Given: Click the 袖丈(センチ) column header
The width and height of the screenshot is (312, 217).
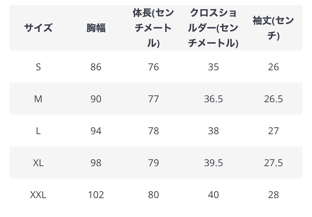Looking at the screenshot, I should coord(273,28).
